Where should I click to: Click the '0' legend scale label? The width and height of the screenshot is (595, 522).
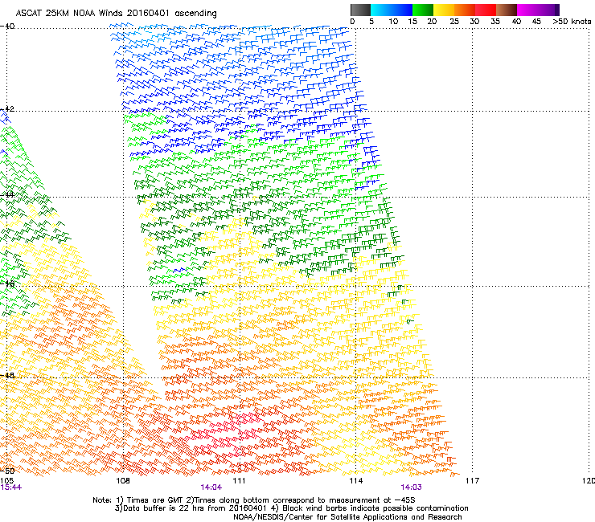tap(352, 22)
